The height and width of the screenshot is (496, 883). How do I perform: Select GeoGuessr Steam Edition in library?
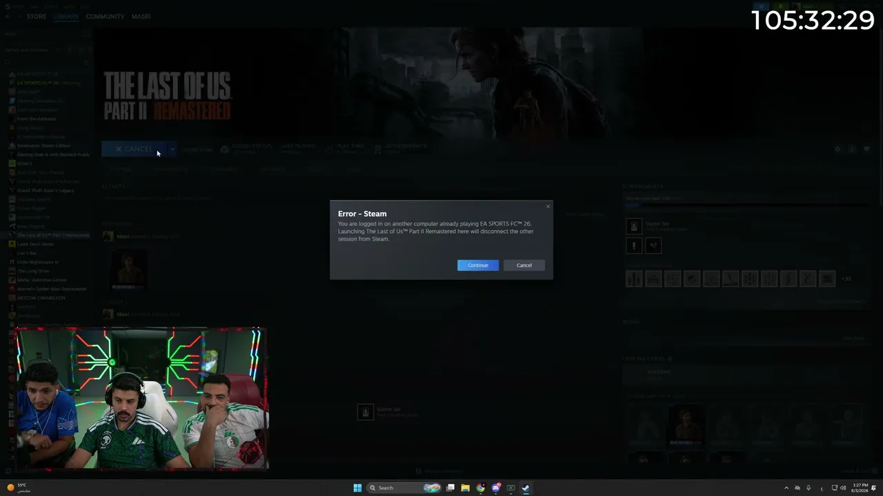pos(48,145)
